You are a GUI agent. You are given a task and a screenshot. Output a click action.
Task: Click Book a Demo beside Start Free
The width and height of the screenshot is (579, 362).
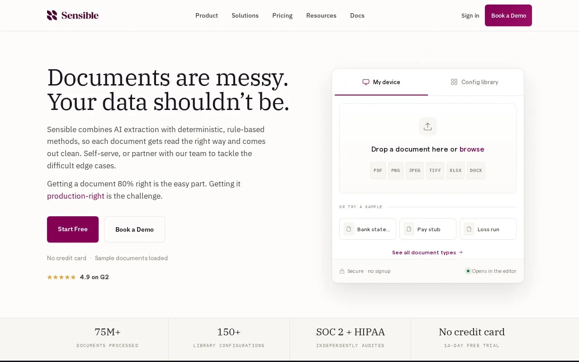pyautogui.click(x=134, y=229)
